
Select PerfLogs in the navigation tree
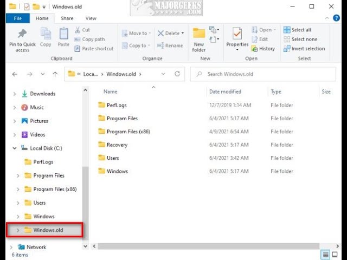coord(43,162)
